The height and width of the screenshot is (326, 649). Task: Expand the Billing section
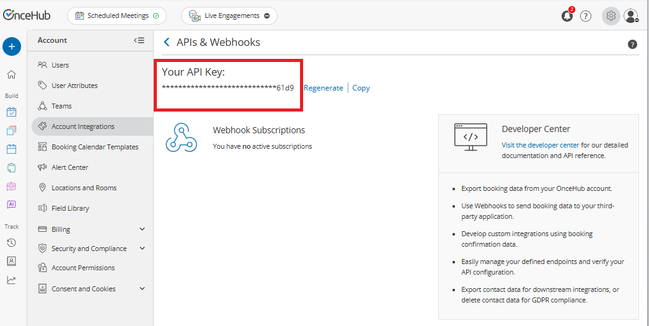click(142, 229)
